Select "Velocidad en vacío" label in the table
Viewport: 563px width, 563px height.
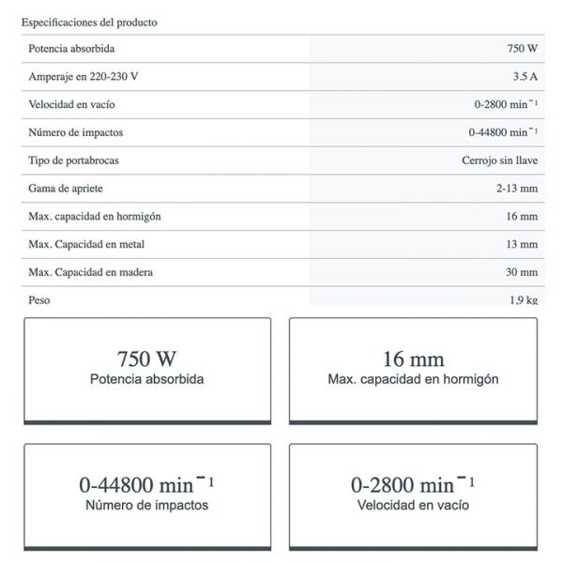72,105
